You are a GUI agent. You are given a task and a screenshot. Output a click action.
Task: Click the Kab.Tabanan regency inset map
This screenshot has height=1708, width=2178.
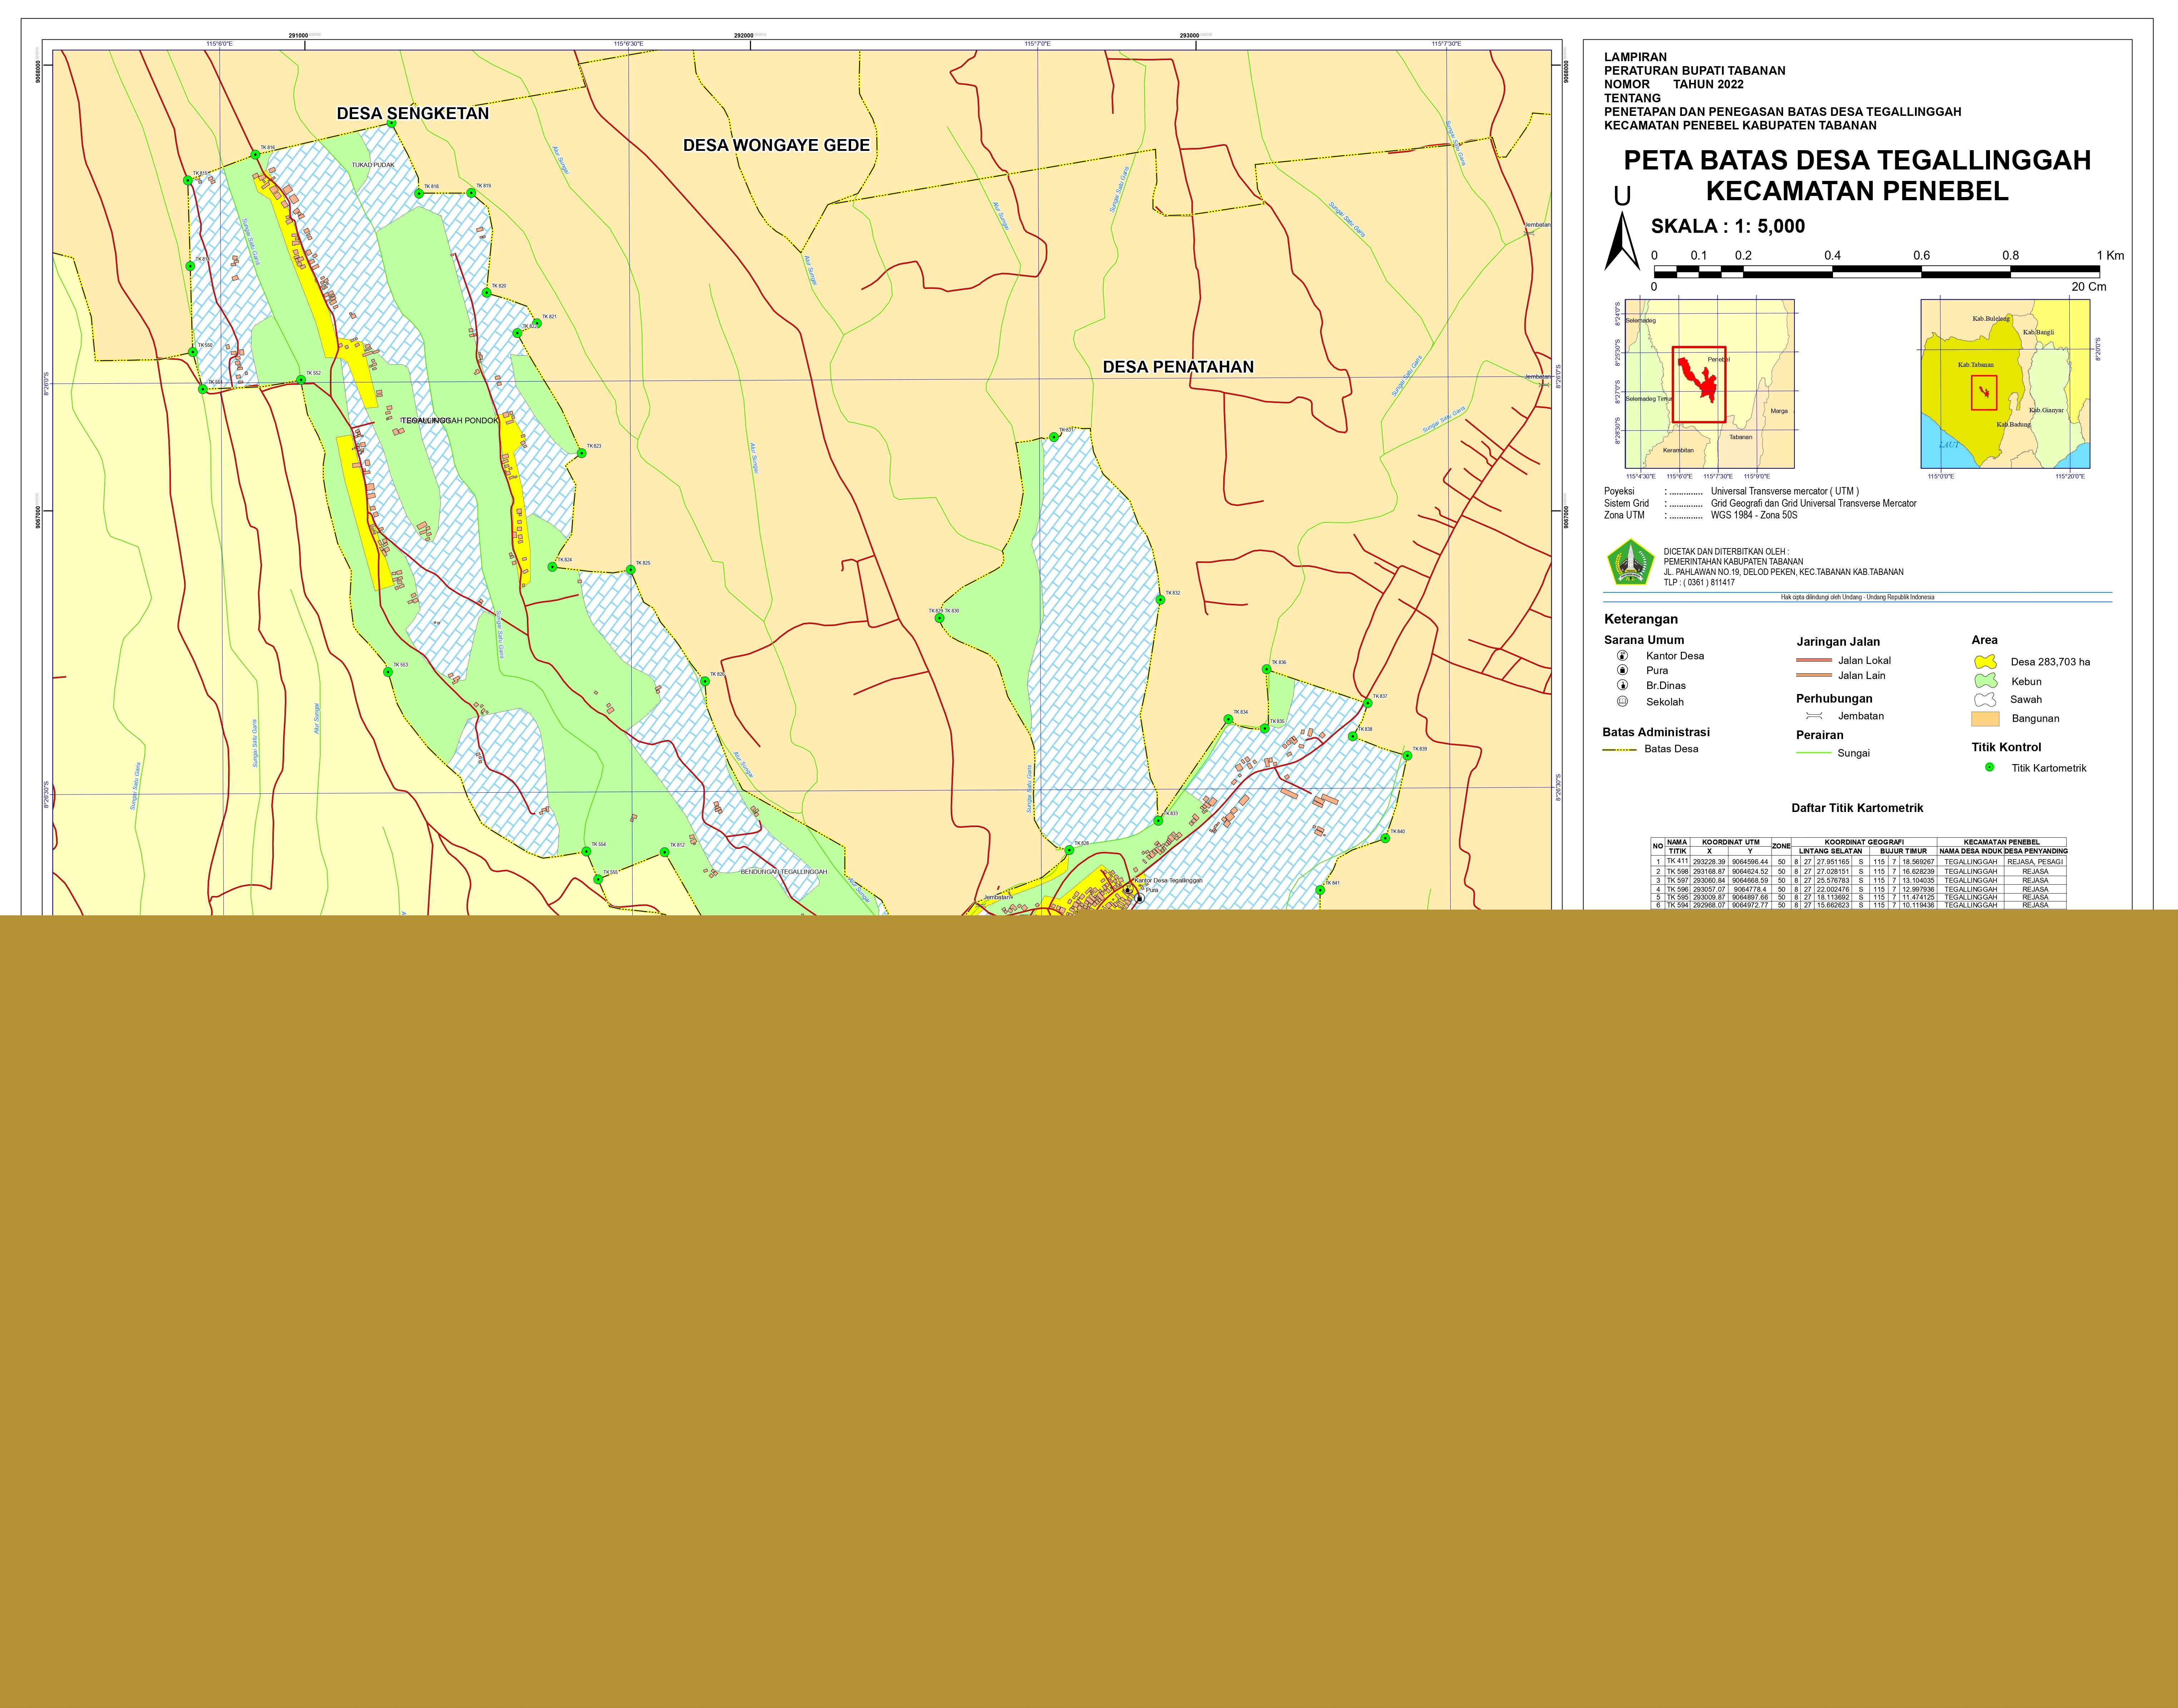pos(2005,384)
